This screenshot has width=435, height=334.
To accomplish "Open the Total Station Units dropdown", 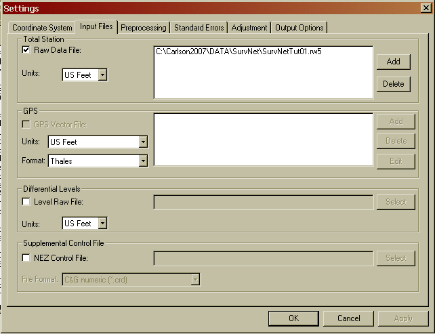I will 85,75.
